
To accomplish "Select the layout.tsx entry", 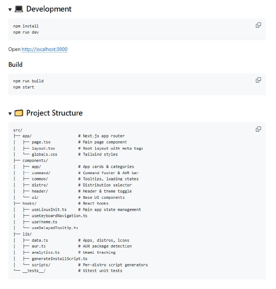I will [x=43, y=148].
